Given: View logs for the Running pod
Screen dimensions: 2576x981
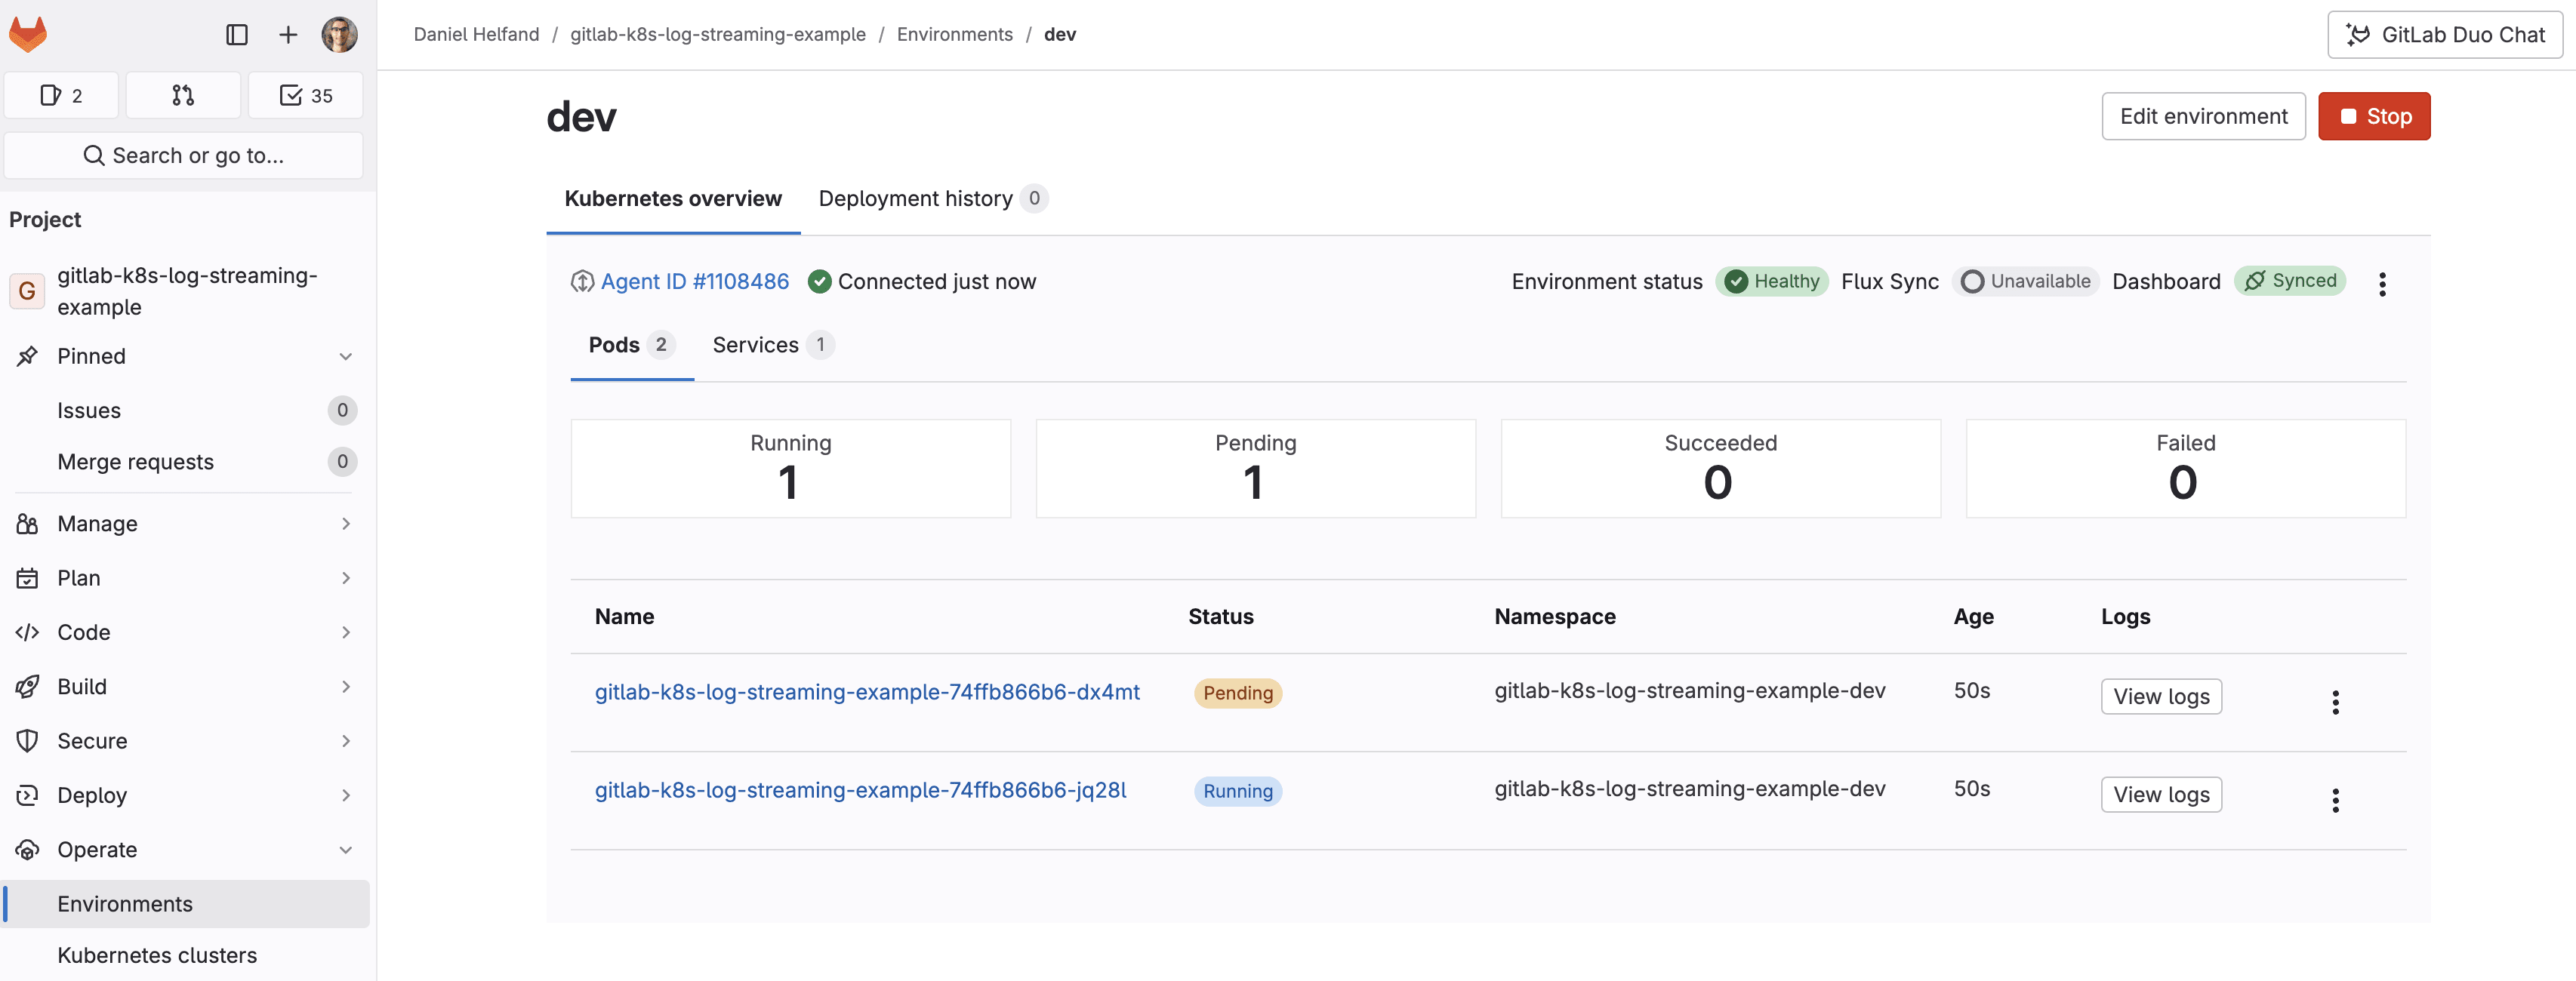Looking at the screenshot, I should [x=2161, y=795].
